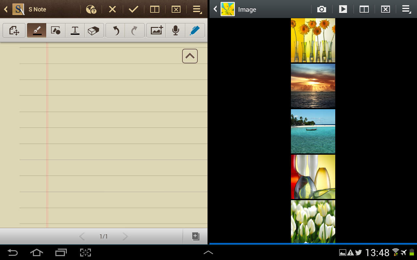Open the screenshot saved notification icon

[x=342, y=253]
